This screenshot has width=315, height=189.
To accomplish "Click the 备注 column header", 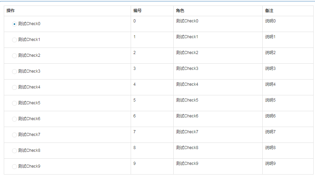I will [x=288, y=11].
